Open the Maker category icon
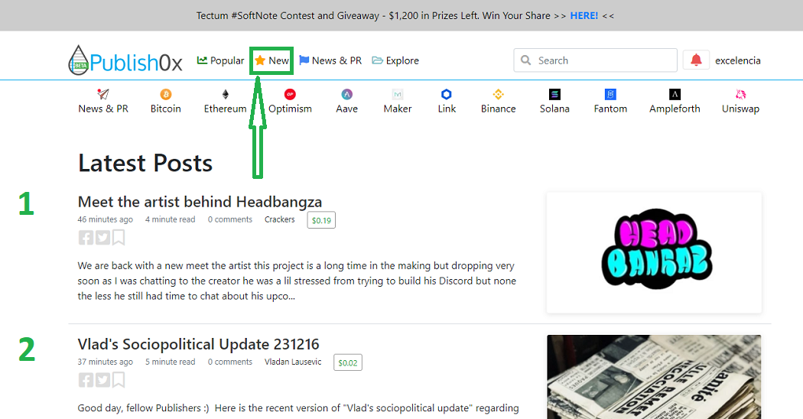The image size is (803, 419). point(398,94)
